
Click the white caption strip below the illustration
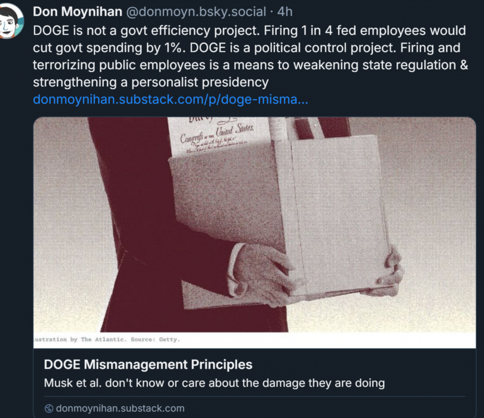pyautogui.click(x=254, y=340)
